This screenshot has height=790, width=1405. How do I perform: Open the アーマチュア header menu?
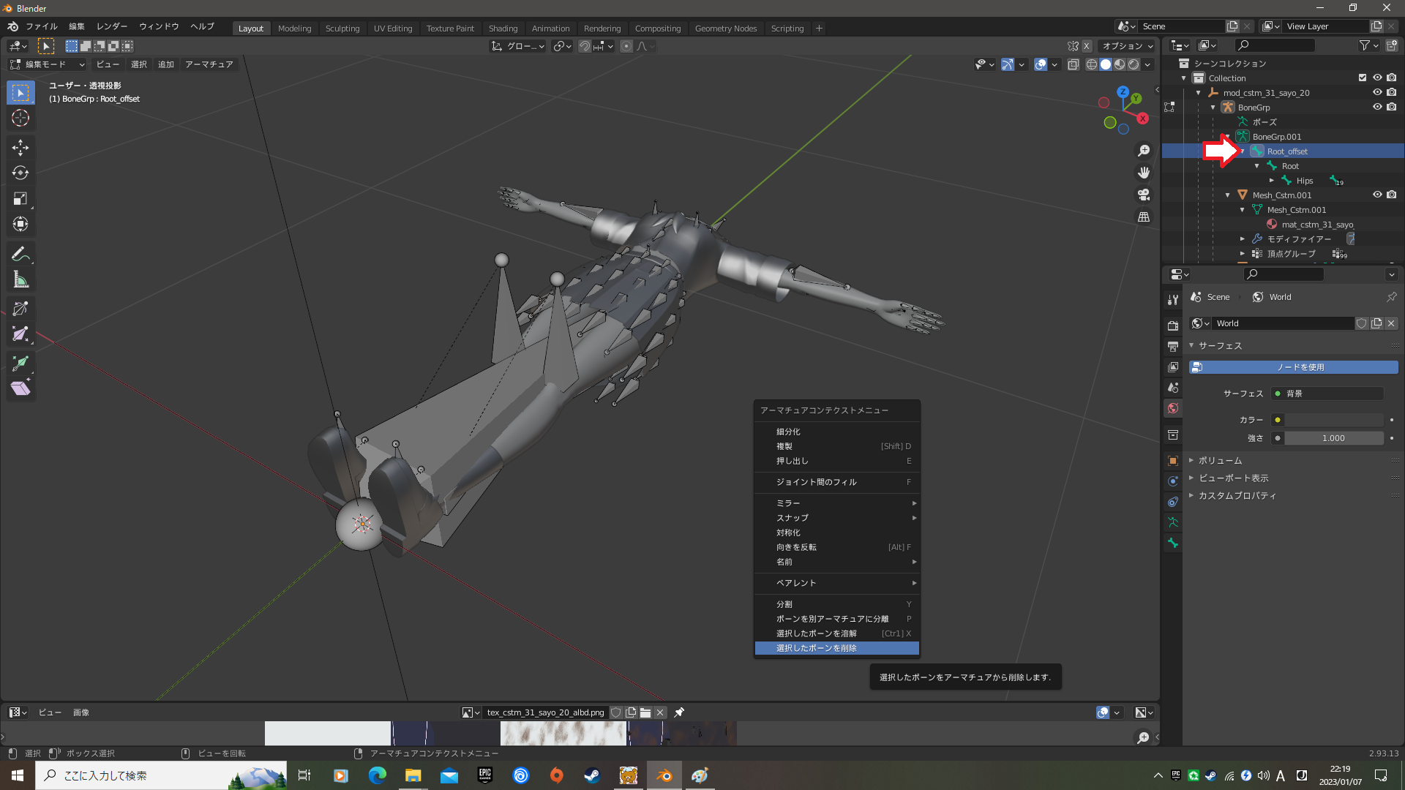click(209, 64)
